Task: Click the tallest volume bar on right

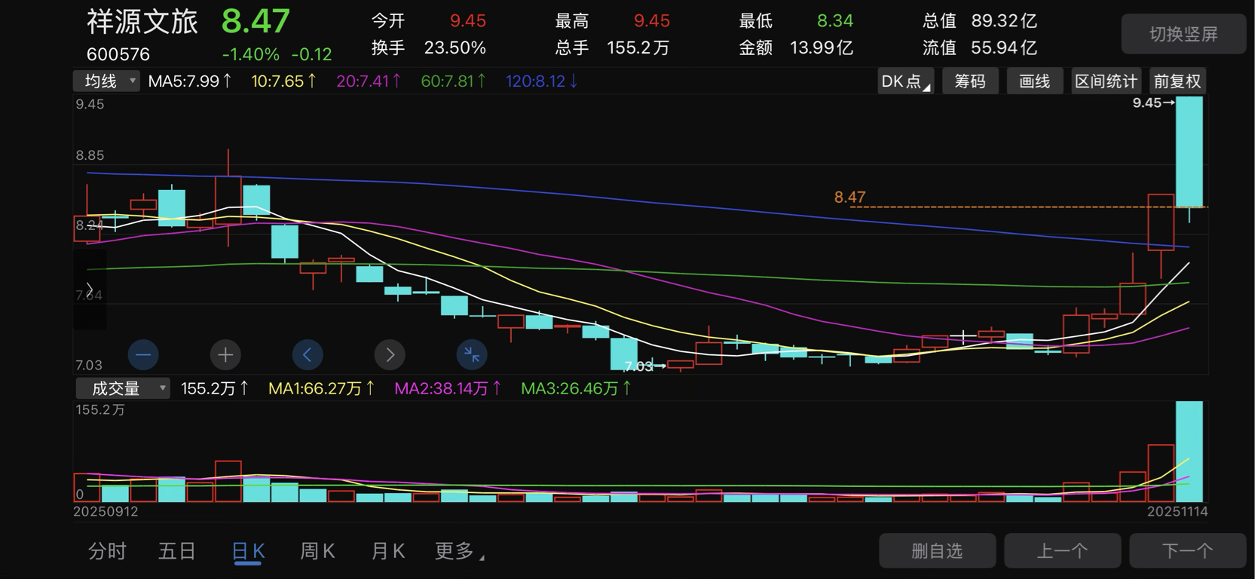Action: (1189, 452)
